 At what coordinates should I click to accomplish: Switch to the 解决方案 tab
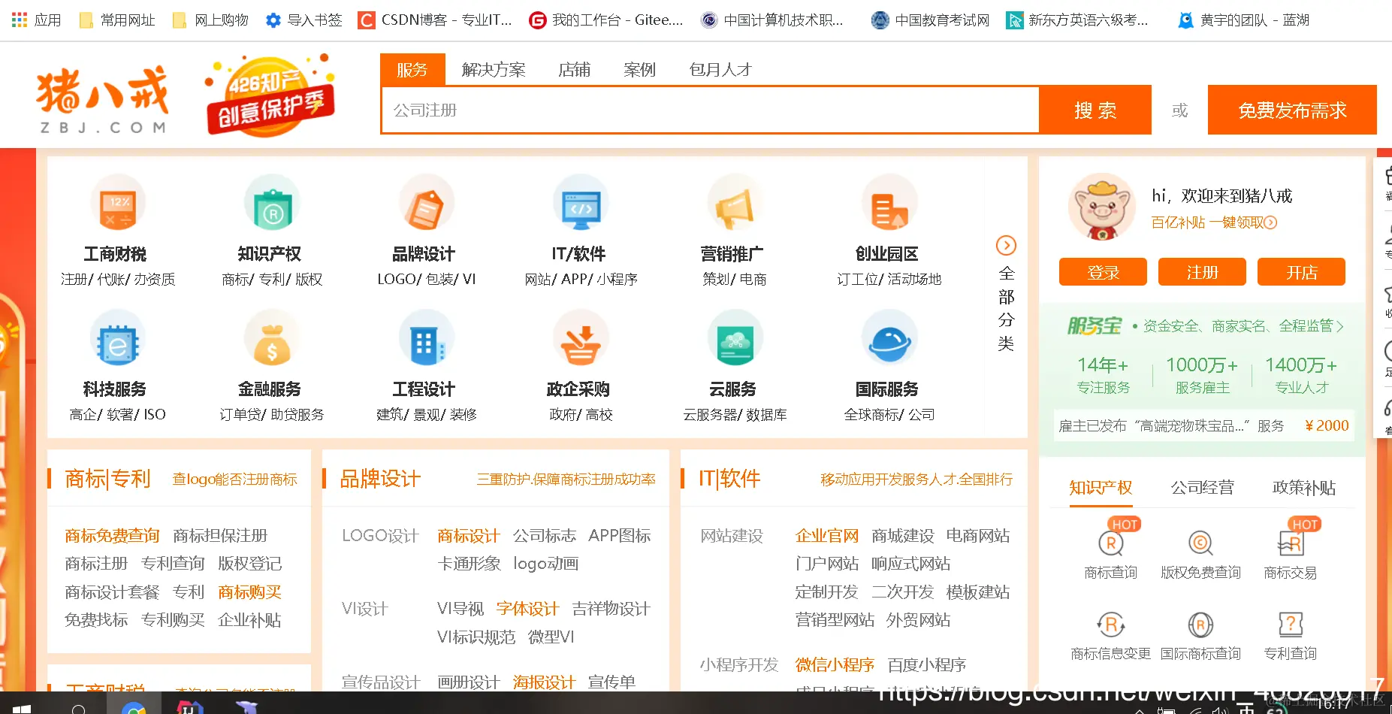pos(493,69)
